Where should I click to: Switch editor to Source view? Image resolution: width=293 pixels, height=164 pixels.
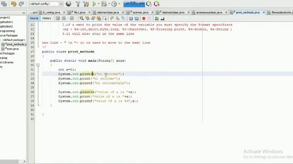pos(34,18)
